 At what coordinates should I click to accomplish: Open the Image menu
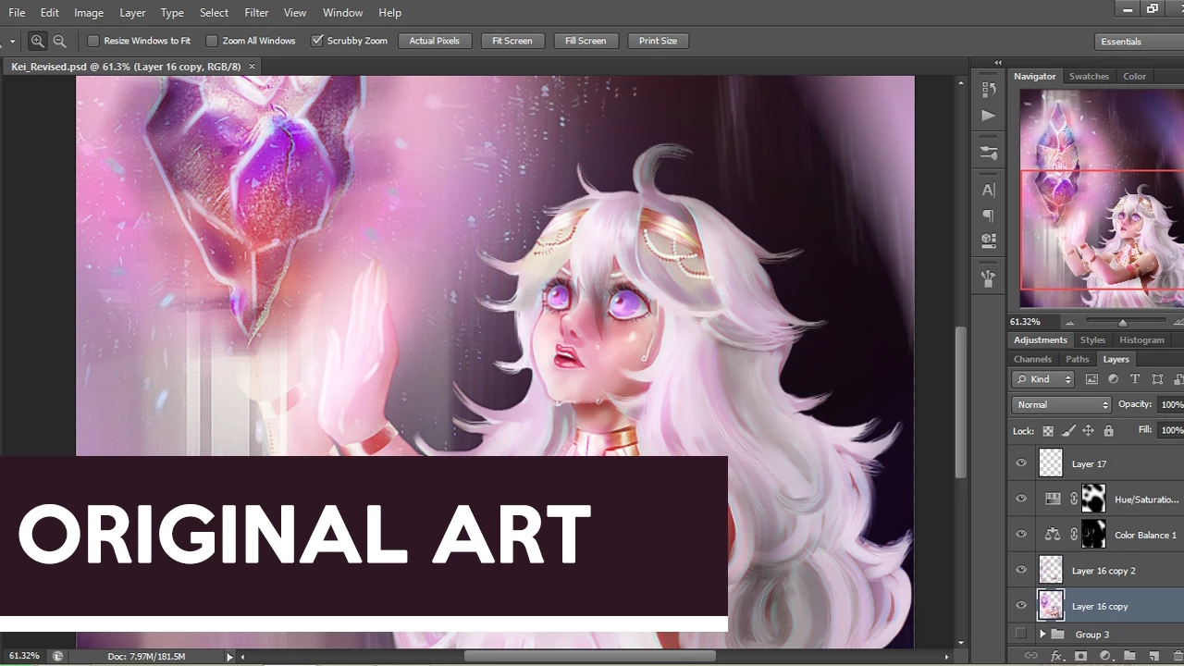(89, 13)
